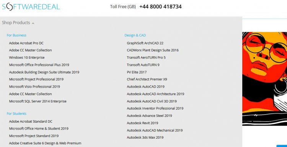Choose Transoft AutoTURN 9
Viewport: 287px width, 147px height.
click(x=143, y=65)
